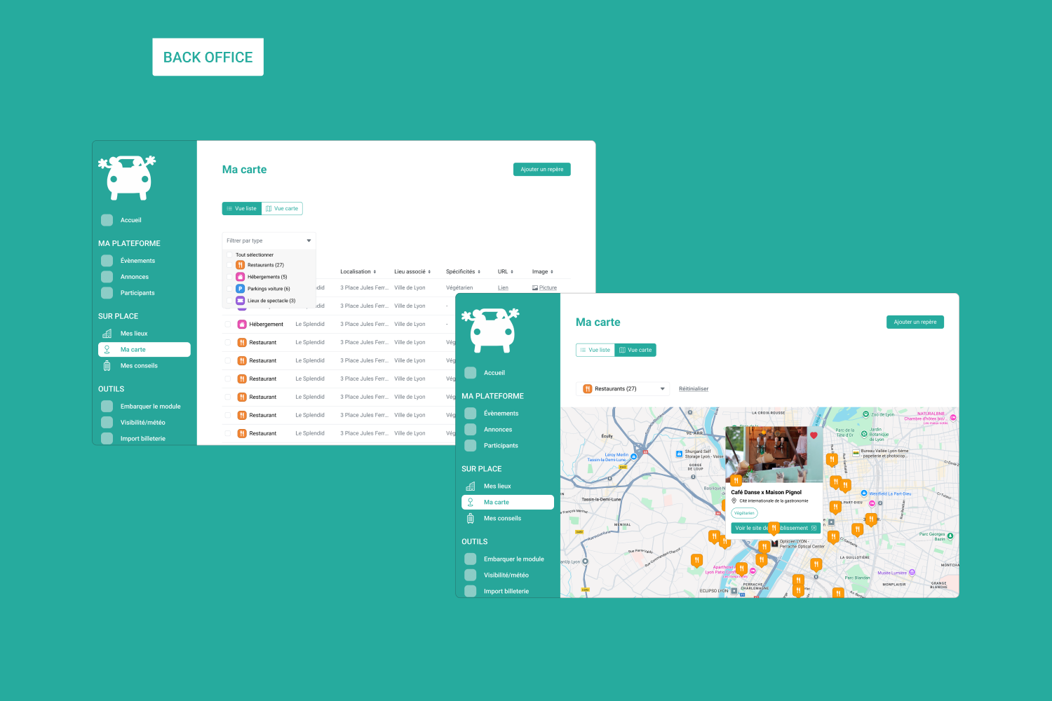
Task: Switch to Vue carte tab in back window
Action: click(x=282, y=209)
